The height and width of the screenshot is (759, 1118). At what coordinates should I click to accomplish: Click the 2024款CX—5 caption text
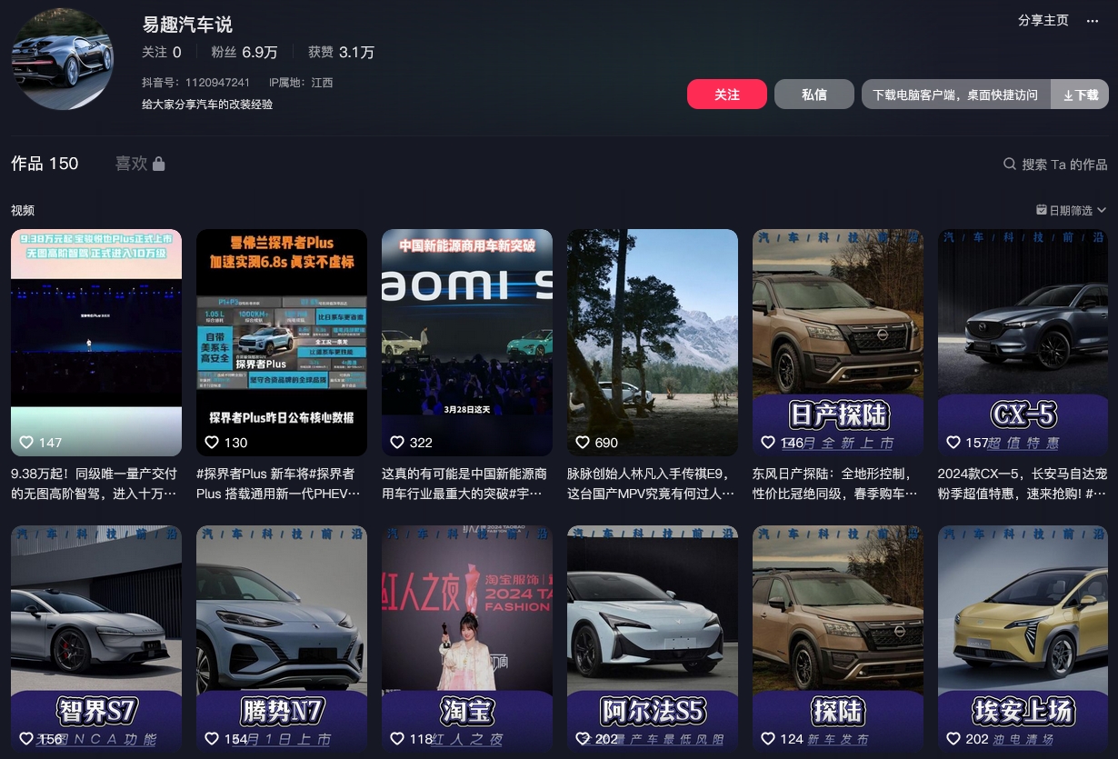click(1023, 484)
